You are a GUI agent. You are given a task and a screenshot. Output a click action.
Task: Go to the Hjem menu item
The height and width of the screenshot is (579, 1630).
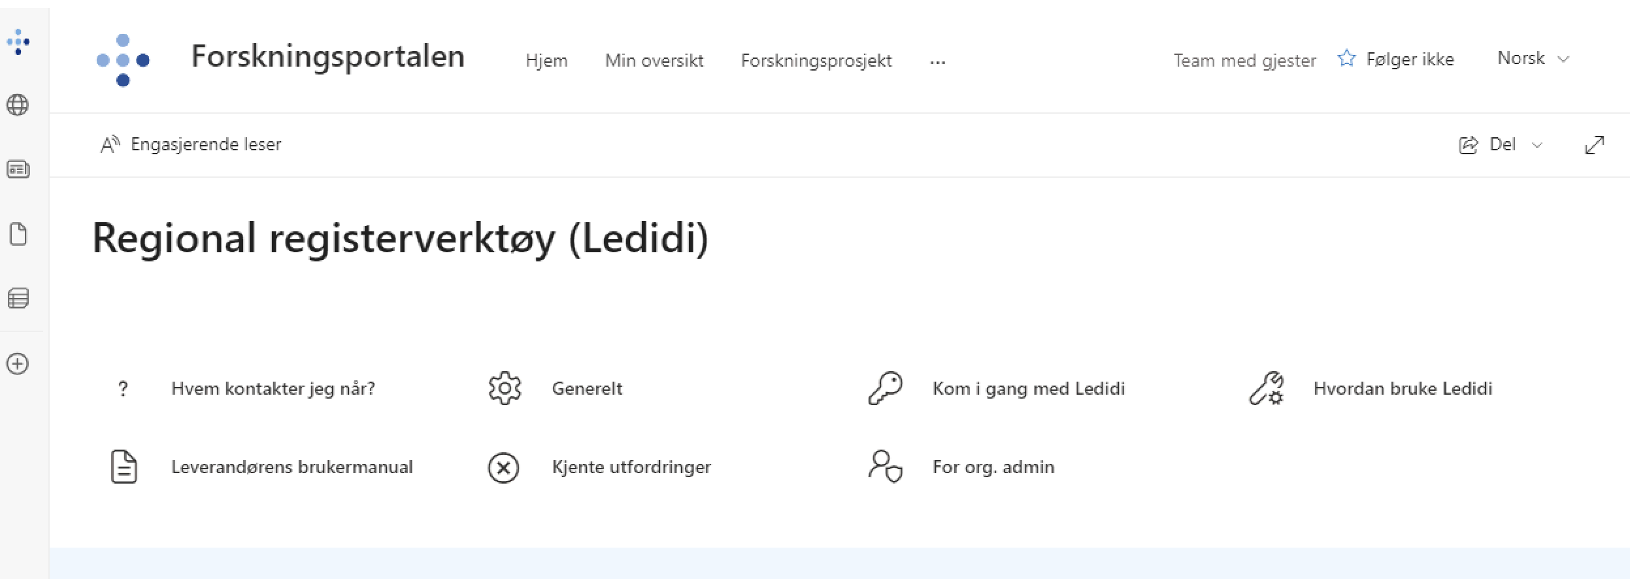pos(546,61)
